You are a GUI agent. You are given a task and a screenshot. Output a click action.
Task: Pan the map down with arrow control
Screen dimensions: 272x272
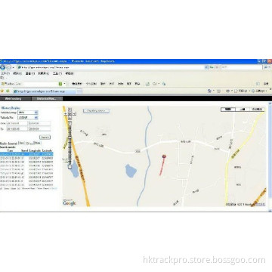tap(70, 118)
